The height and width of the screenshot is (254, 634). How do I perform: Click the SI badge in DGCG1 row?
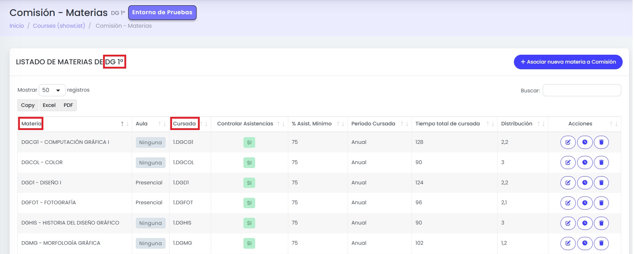pyautogui.click(x=249, y=142)
